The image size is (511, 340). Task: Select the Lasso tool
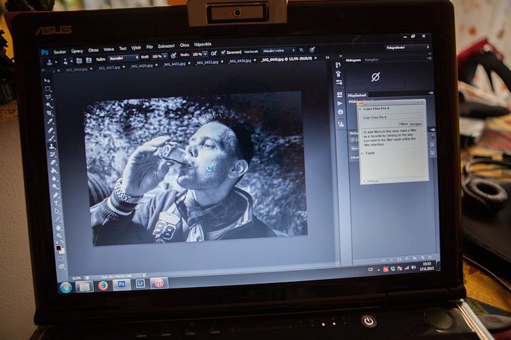[x=48, y=96]
